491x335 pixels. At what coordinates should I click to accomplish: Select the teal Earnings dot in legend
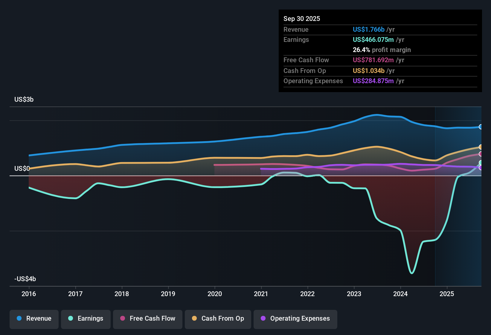point(71,319)
